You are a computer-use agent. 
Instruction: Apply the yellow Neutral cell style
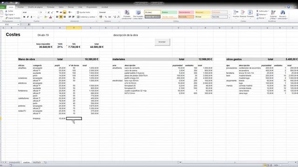click(203, 13)
